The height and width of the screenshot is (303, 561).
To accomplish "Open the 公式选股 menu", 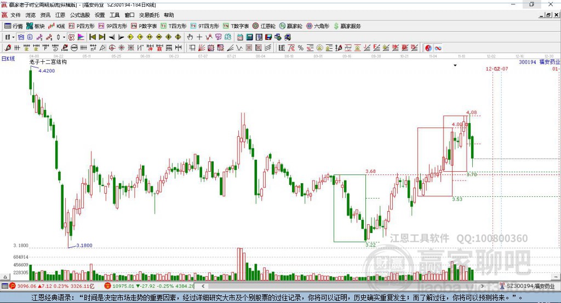I will 80,15.
